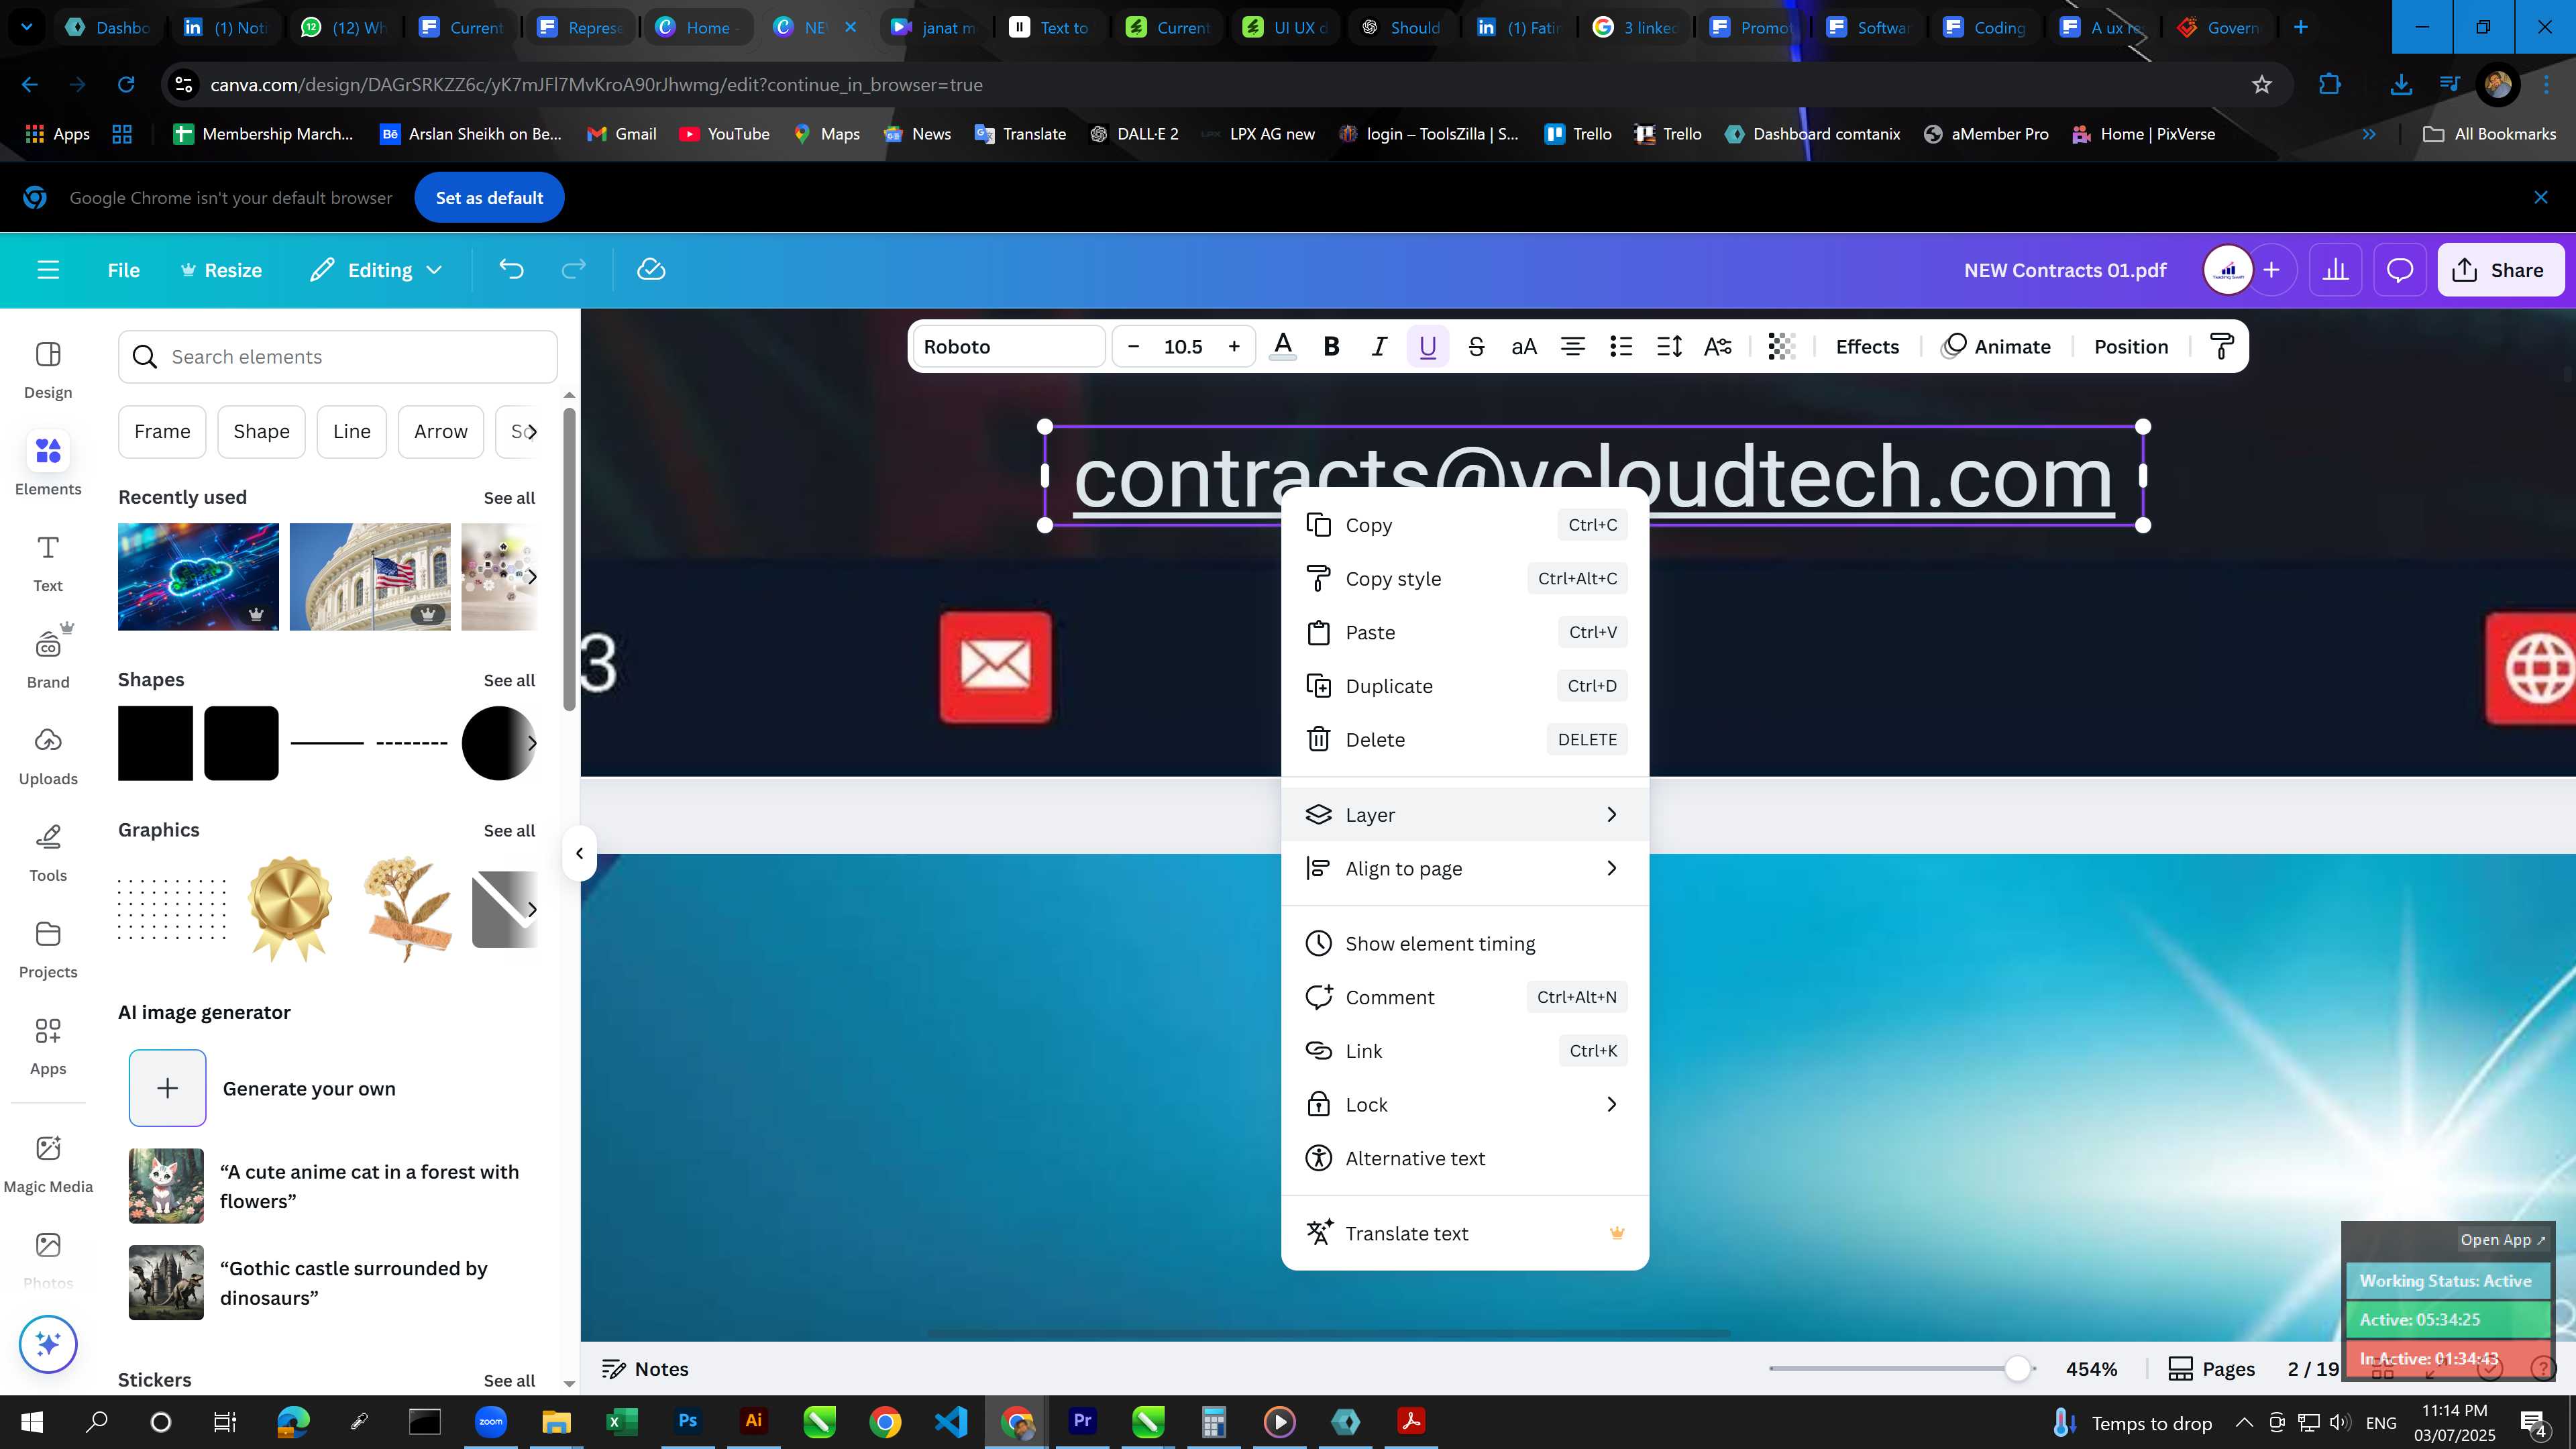The height and width of the screenshot is (1449, 2576).
Task: Click the Resize button
Action: click(x=221, y=270)
